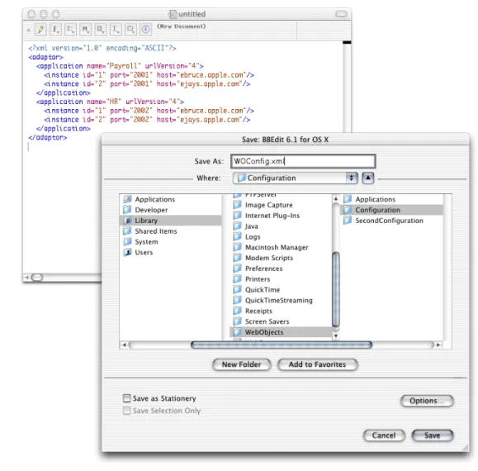Click the middle column scroll up arrow
Viewport: 478px width, 471px height.
coord(336,198)
